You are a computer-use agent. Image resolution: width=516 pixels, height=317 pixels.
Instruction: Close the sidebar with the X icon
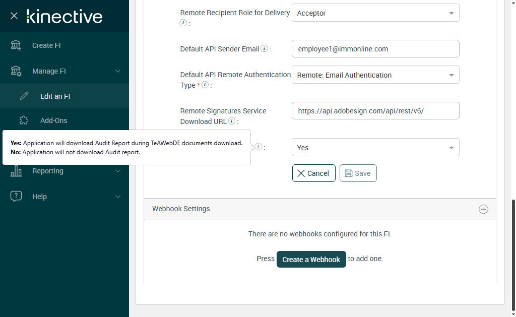pyautogui.click(x=14, y=16)
